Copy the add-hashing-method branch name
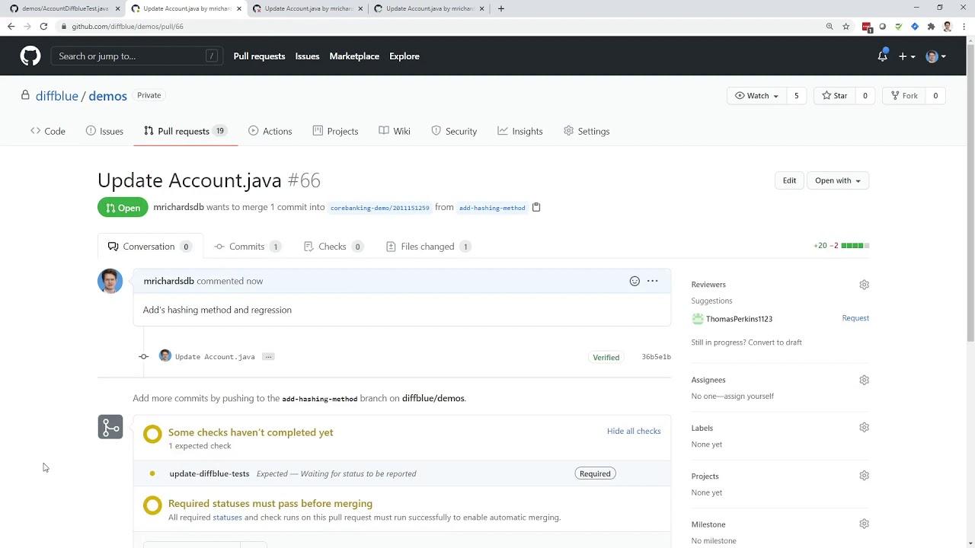 536,207
